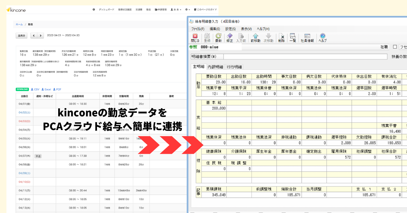This screenshot has height=213, width=407.
Task: Switch to the 内訳明細 tab
Action: point(216,67)
